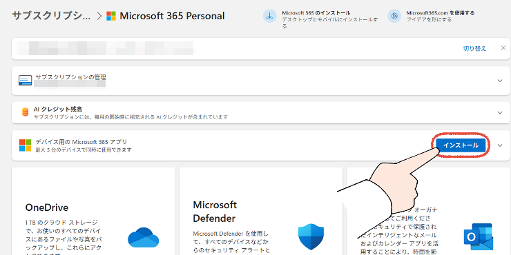Select the breadcrumb arrow separator
The image size is (511, 255).
pyautogui.click(x=99, y=17)
